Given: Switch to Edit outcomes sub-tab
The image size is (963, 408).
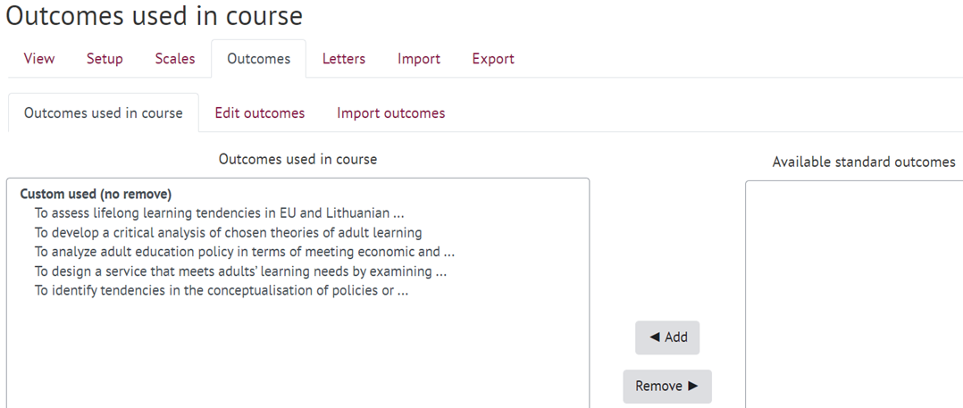Looking at the screenshot, I should pyautogui.click(x=260, y=112).
